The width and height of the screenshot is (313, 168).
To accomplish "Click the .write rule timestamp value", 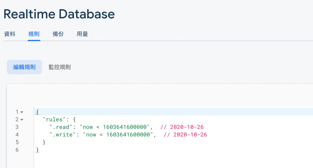I will tap(119, 134).
